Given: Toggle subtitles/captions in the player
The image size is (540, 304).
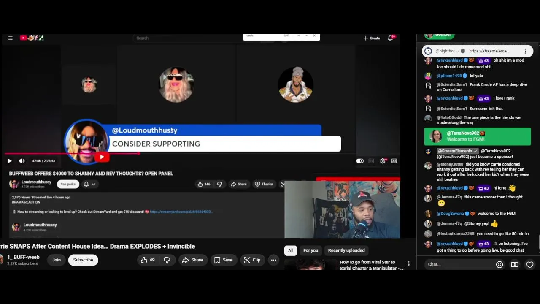Looking at the screenshot, I should click(371, 161).
